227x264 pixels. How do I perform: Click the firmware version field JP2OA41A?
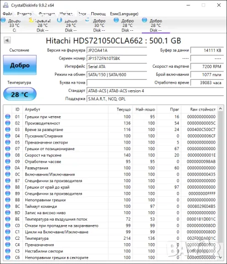click(x=117, y=51)
